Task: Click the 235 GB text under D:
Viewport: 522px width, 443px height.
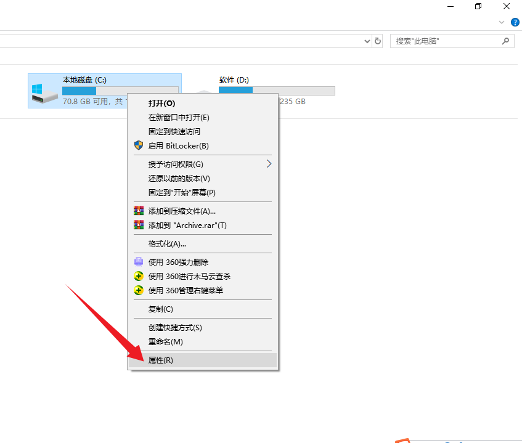Action: pyautogui.click(x=293, y=101)
